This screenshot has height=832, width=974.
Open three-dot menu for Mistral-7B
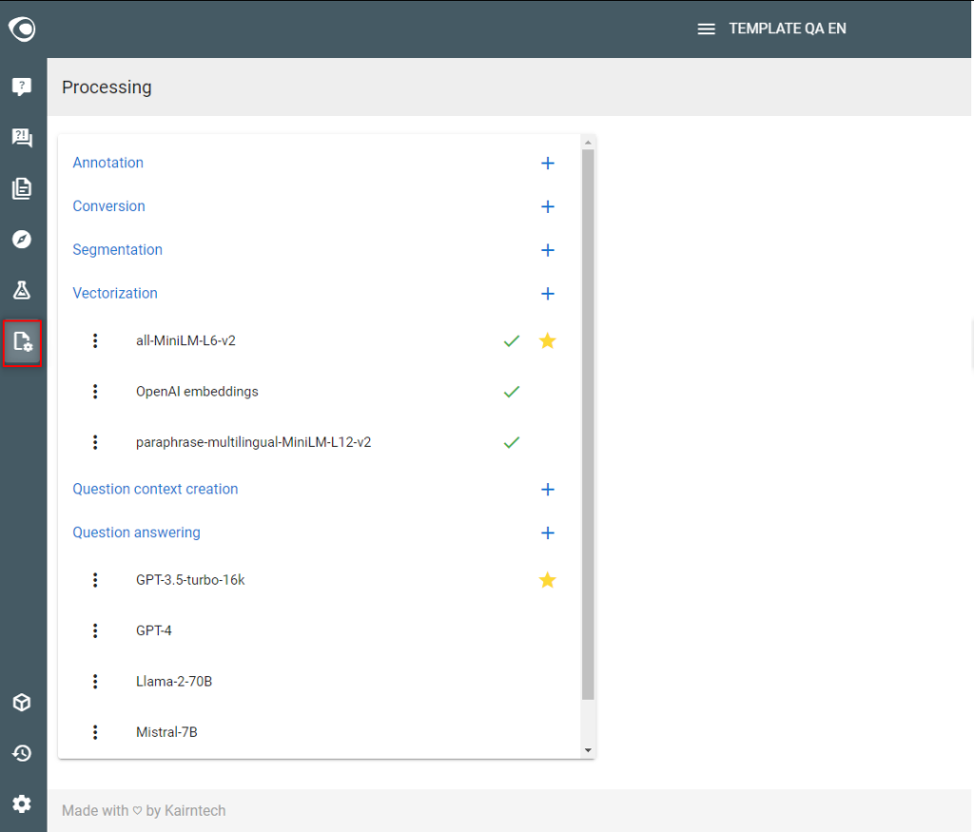click(x=95, y=733)
